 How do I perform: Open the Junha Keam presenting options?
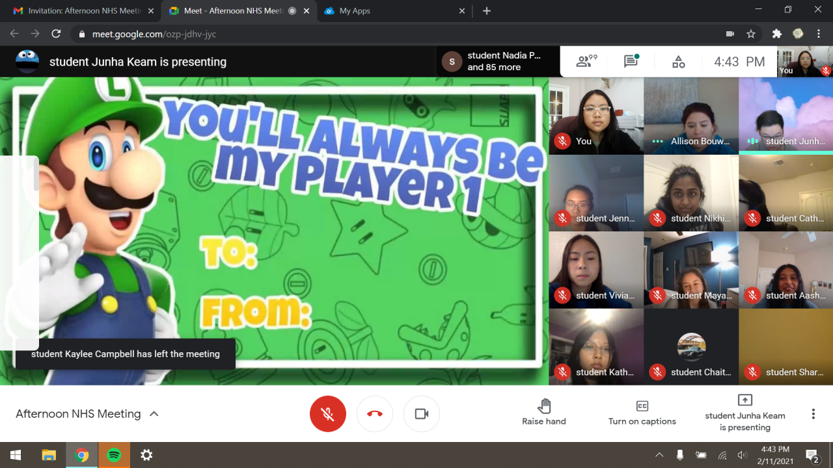click(x=745, y=413)
